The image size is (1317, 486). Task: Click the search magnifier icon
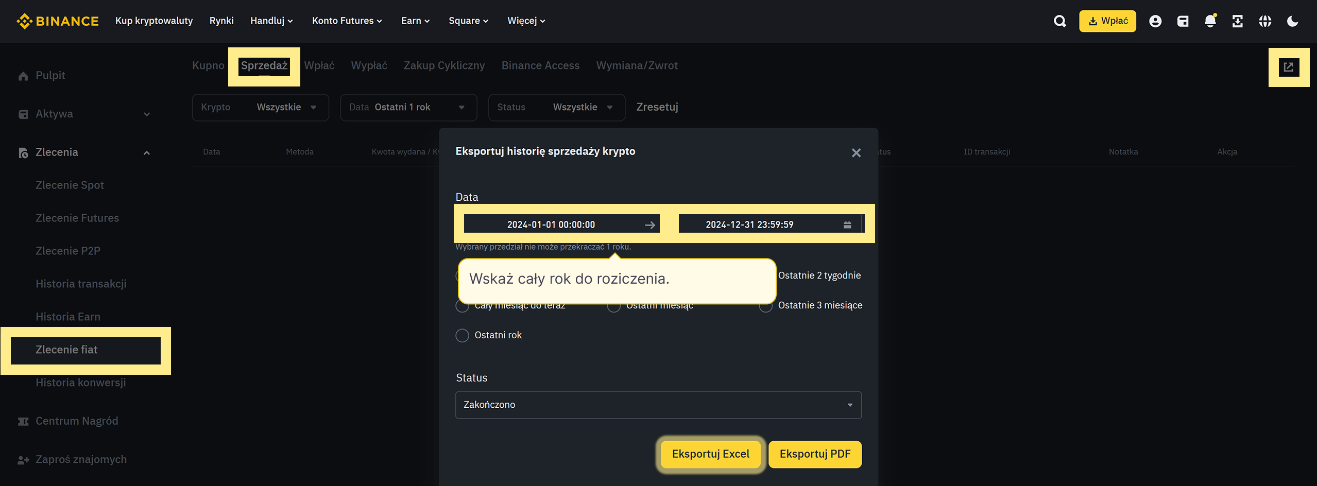pyautogui.click(x=1059, y=21)
